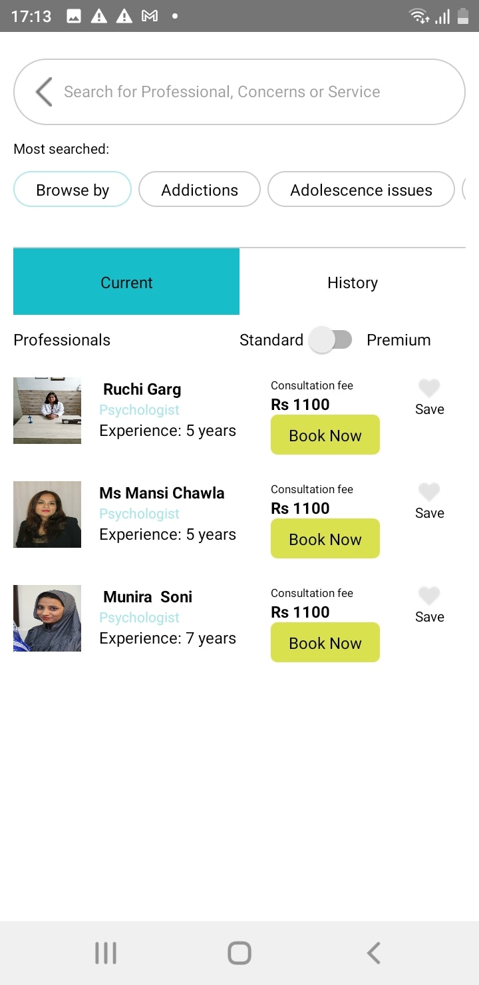Save Ruchi Garg with heart icon
This screenshot has width=479, height=985.
coord(429,388)
